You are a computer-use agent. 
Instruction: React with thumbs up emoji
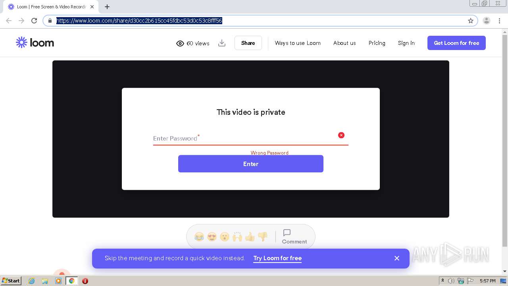pyautogui.click(x=250, y=237)
